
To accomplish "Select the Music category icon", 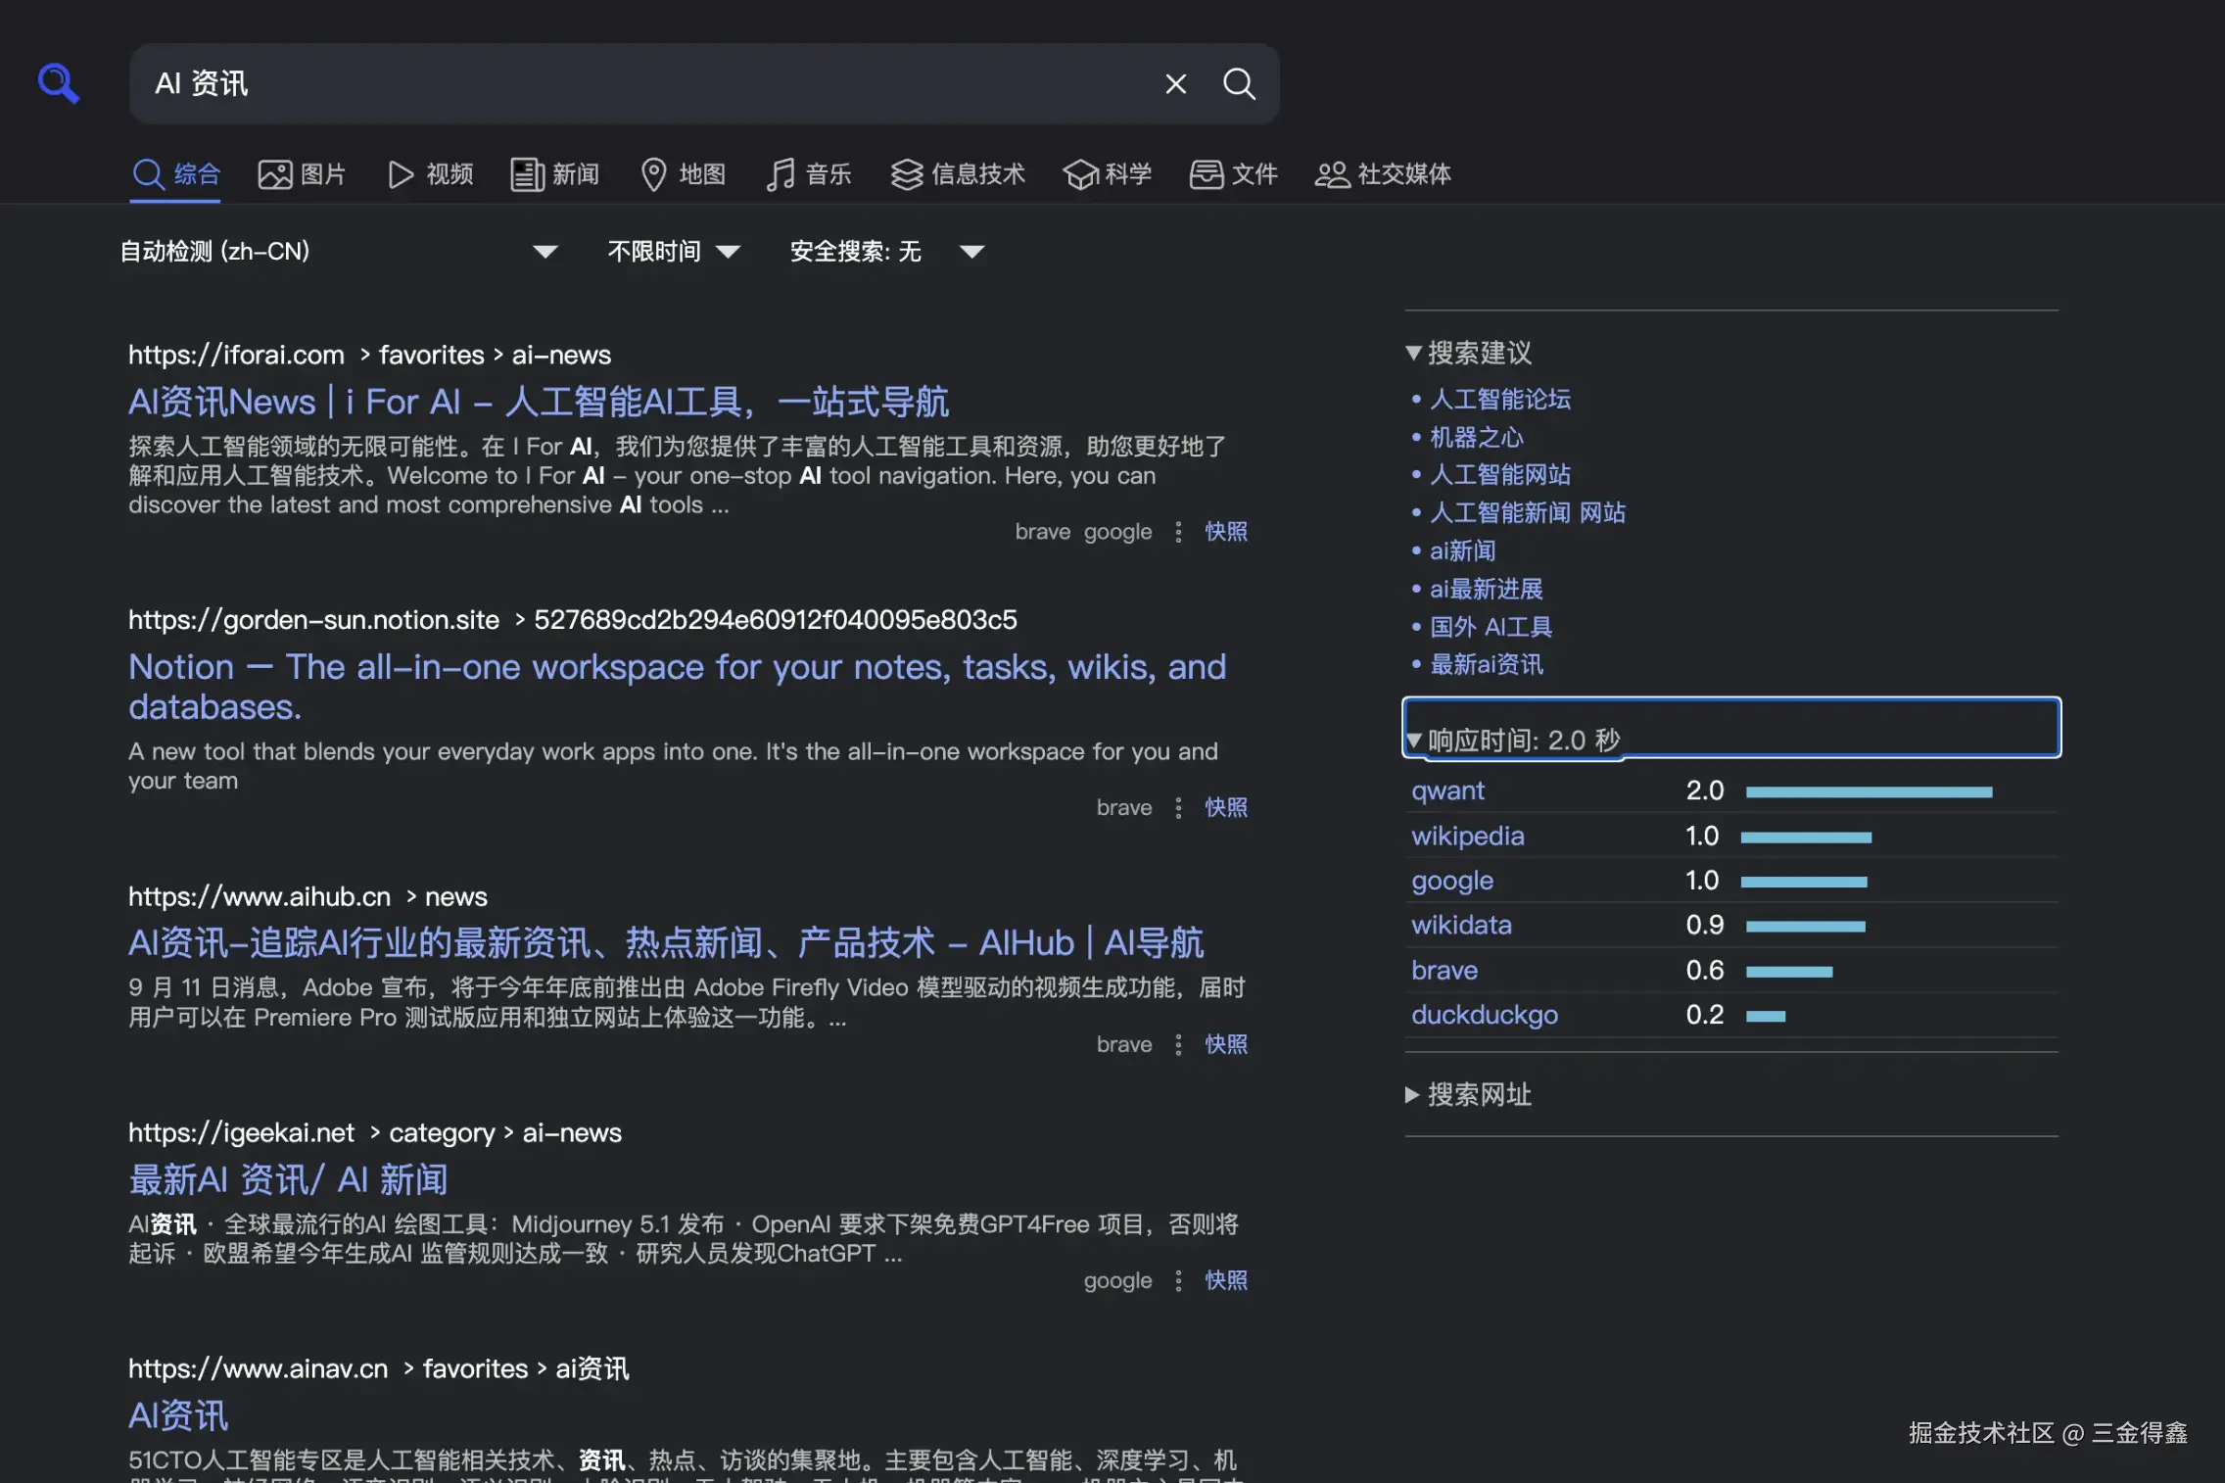I will [780, 174].
